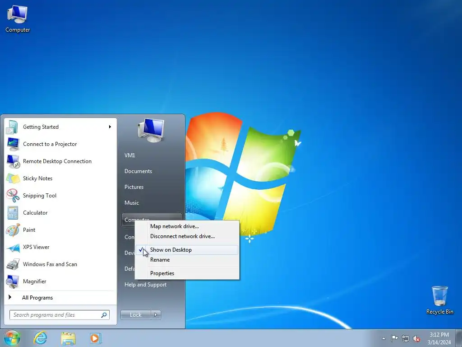Open Action Center flag in system tray

pos(394,338)
